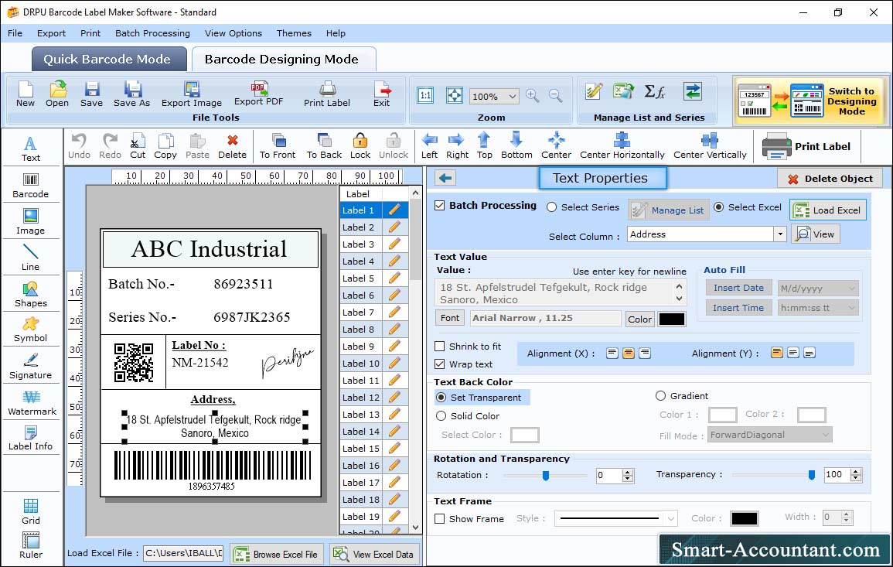
Task: Open the Themes menu
Action: point(294,33)
